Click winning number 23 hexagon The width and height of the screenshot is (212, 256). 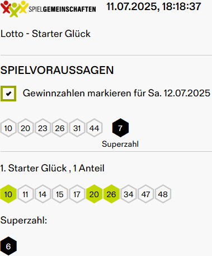pyautogui.click(x=43, y=128)
